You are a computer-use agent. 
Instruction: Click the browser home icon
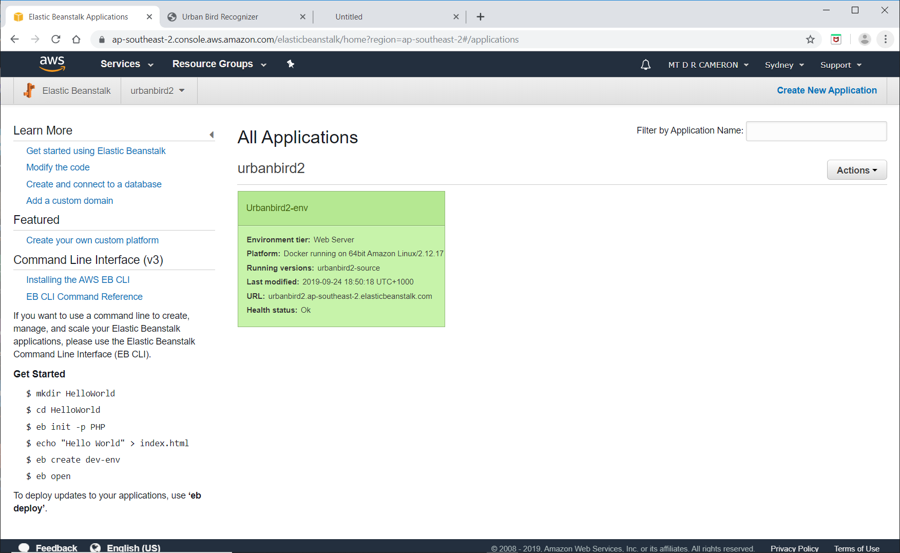point(76,39)
